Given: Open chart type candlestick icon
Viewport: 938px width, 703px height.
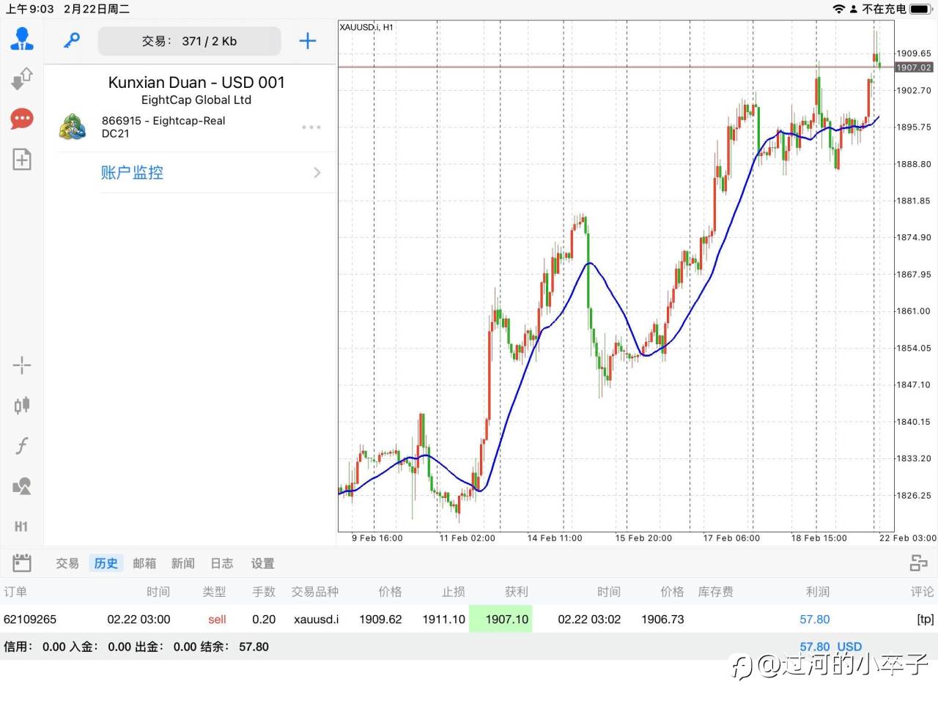Looking at the screenshot, I should (x=22, y=405).
